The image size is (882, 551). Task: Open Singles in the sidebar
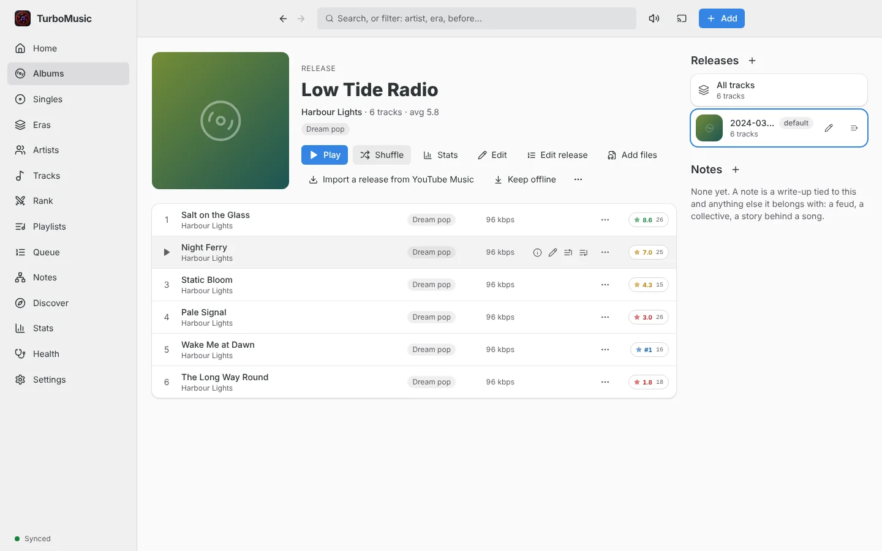click(68, 99)
